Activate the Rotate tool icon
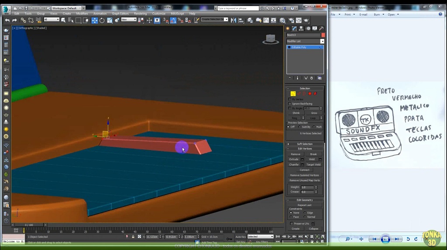Viewport: 447px width, 250px height. (x=102, y=20)
